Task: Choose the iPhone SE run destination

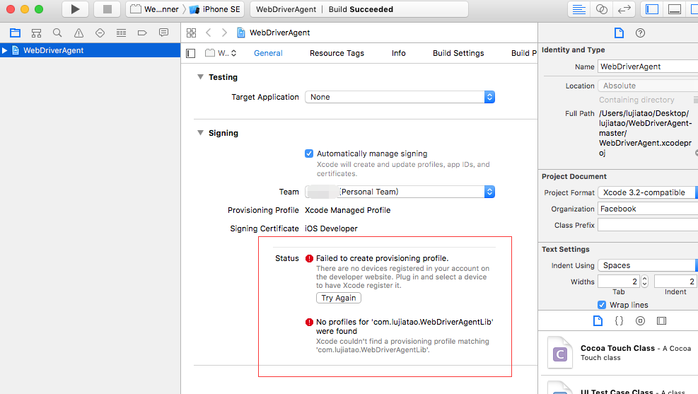Action: (x=214, y=9)
